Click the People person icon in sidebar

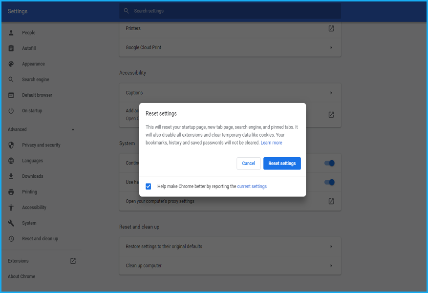(11, 33)
